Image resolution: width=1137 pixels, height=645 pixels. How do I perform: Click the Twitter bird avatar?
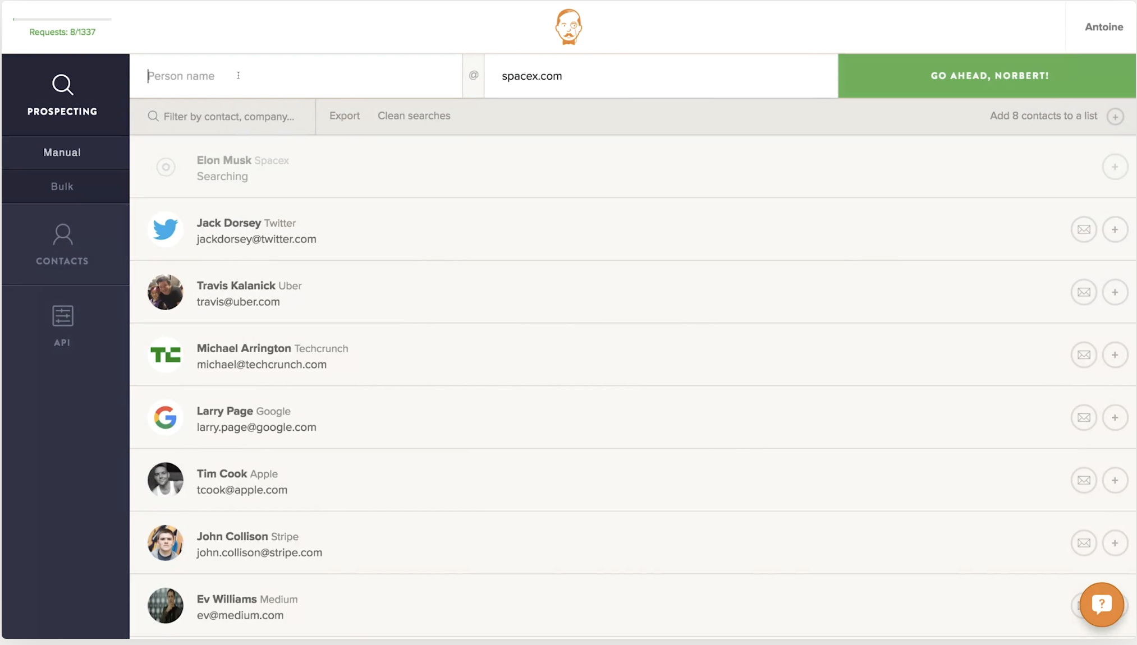click(x=166, y=229)
